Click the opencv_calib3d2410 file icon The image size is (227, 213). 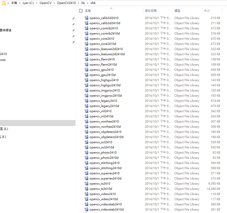point(86,18)
